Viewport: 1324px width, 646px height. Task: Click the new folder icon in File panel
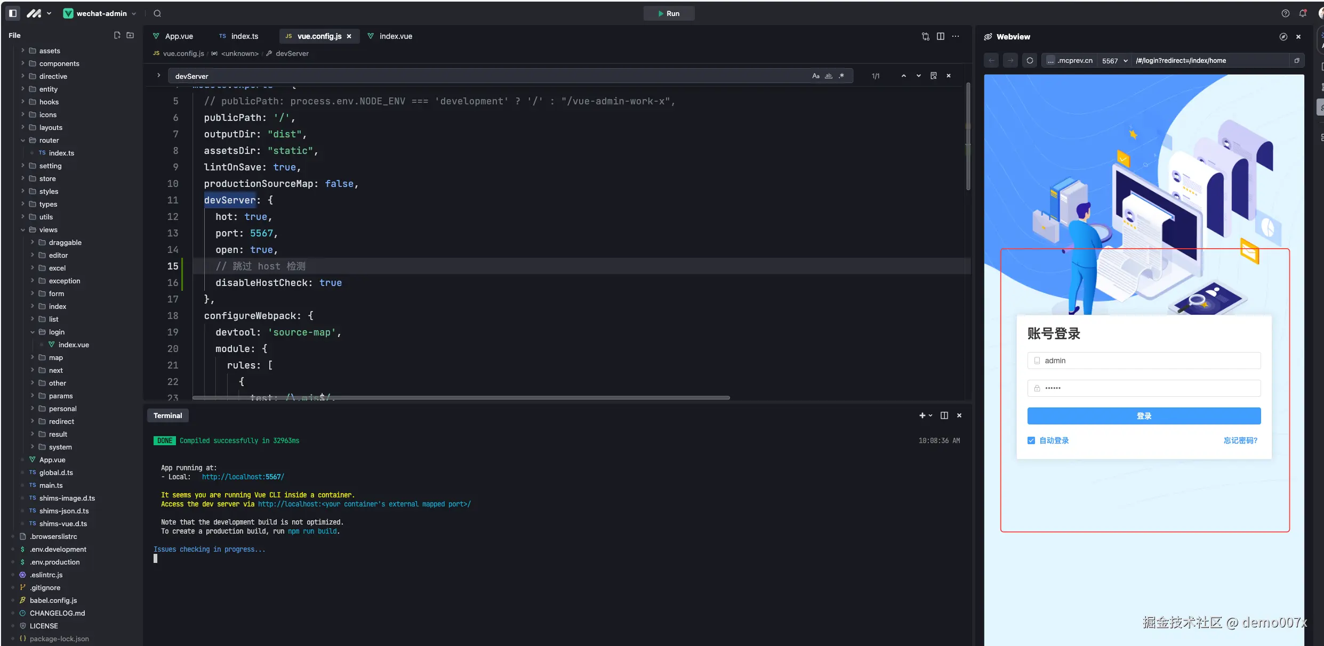(x=130, y=35)
